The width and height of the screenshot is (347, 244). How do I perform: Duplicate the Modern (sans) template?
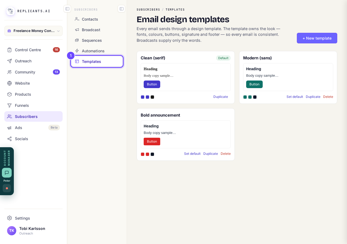click(x=313, y=97)
